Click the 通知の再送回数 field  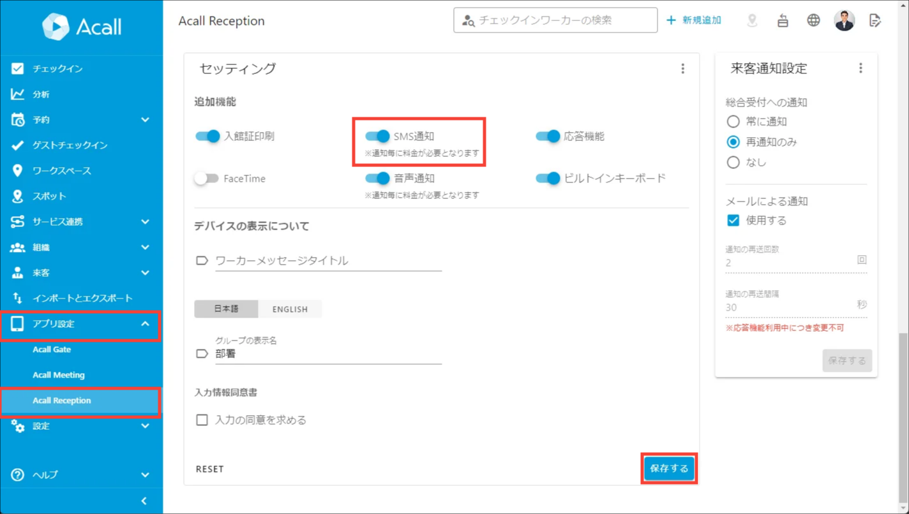[x=796, y=262]
